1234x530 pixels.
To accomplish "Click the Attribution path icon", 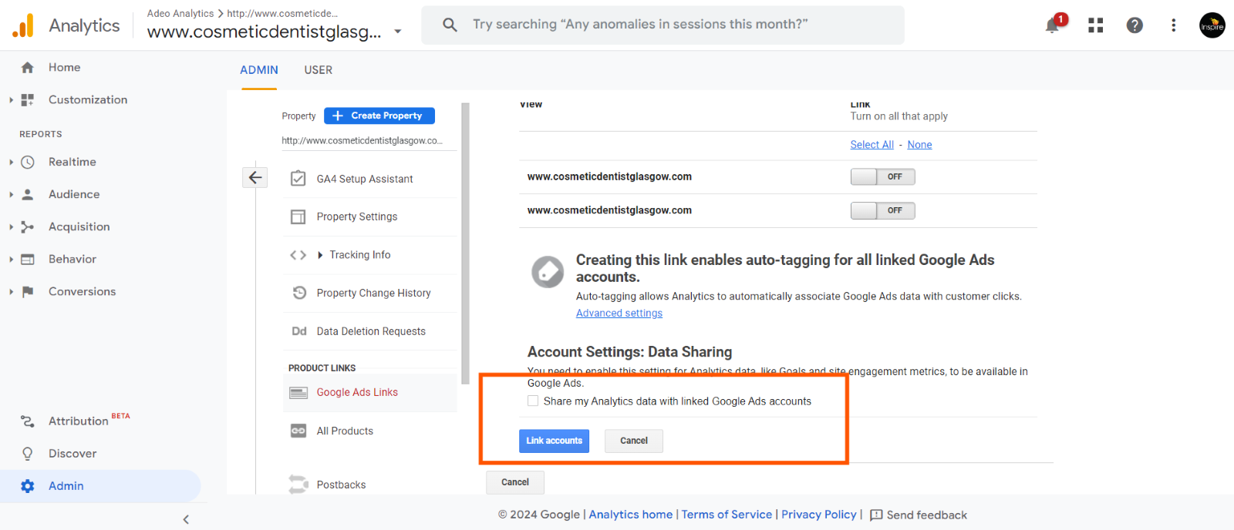I will click(28, 421).
